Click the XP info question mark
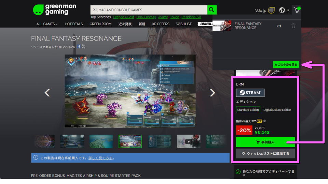The width and height of the screenshot is (328, 184). (264, 121)
